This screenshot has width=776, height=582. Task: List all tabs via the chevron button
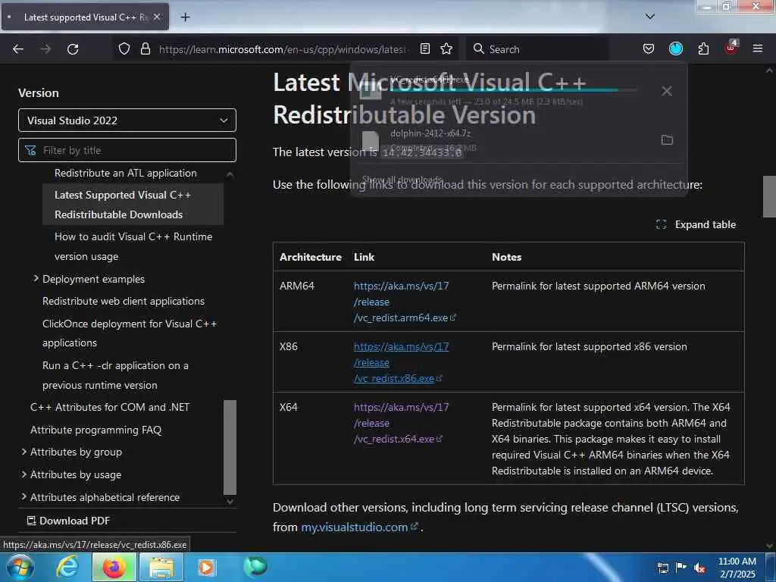pyautogui.click(x=650, y=17)
